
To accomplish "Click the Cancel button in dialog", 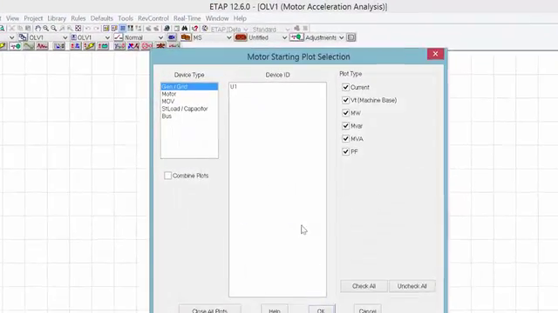I will [x=368, y=310].
